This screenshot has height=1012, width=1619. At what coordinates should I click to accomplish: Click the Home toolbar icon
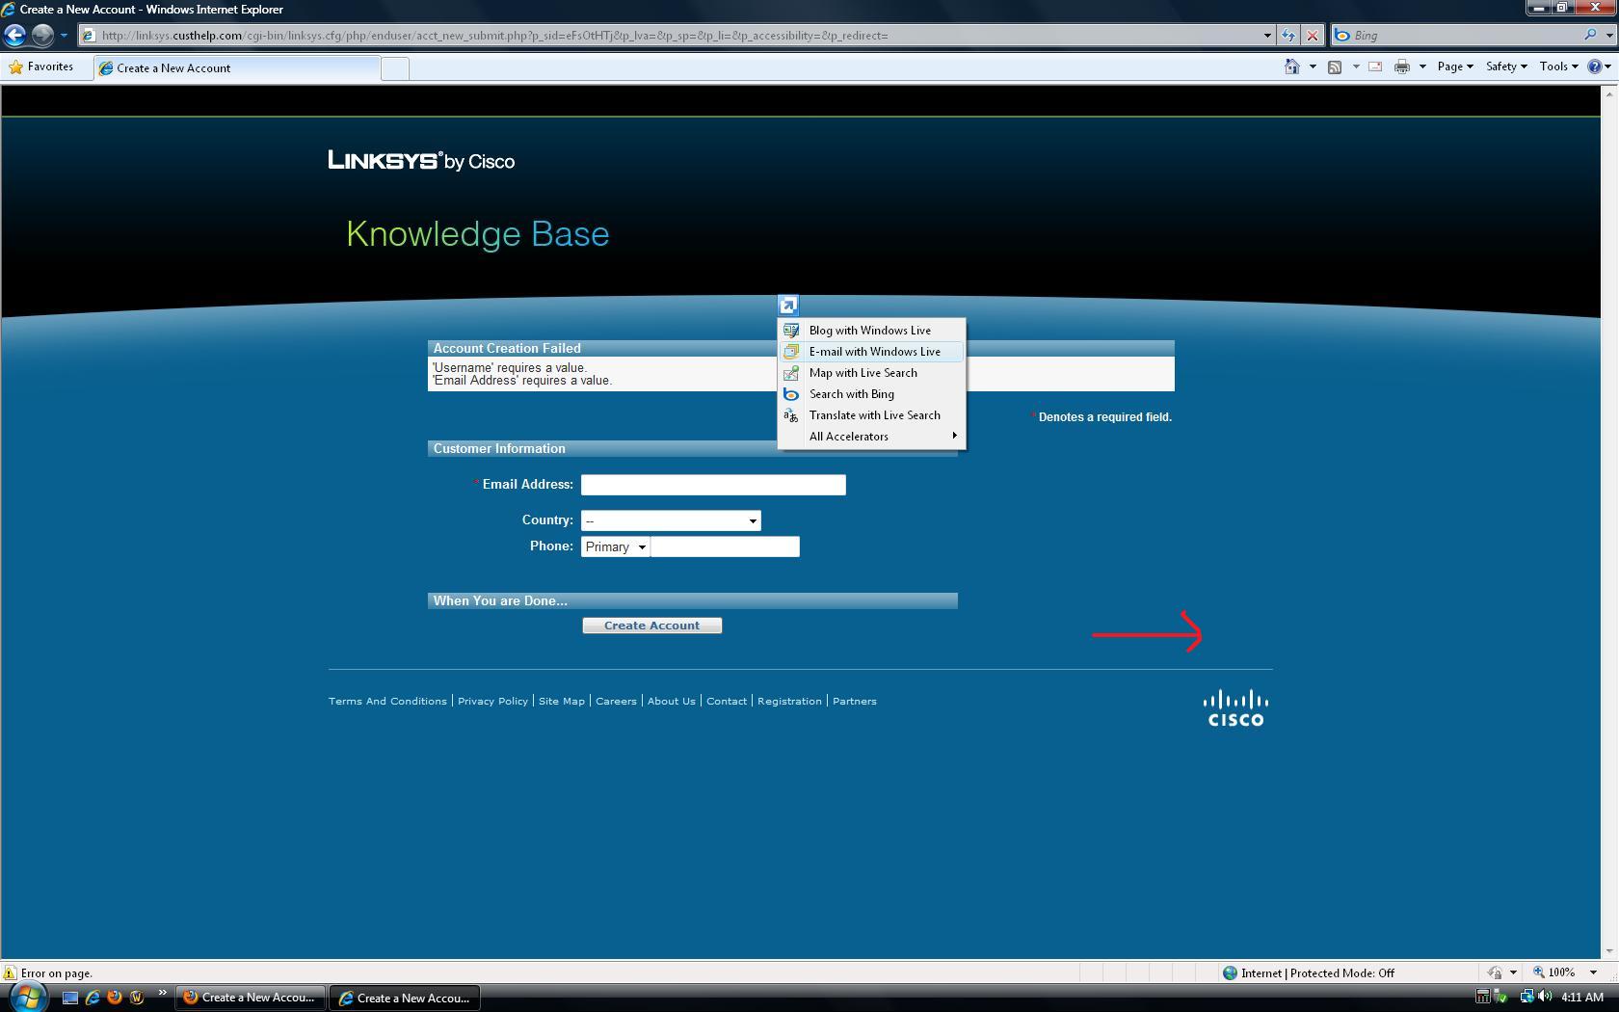point(1291,67)
